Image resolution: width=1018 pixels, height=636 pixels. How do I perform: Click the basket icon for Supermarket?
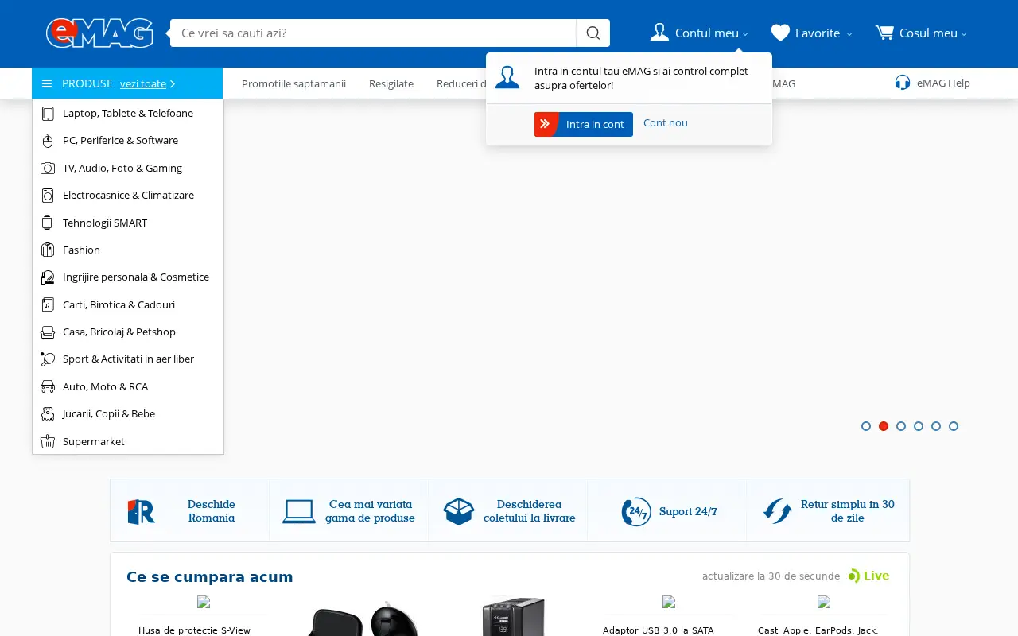click(48, 441)
